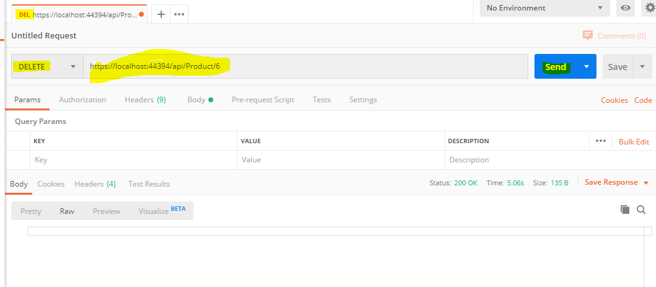Open the Pre-request Script tab
The width and height of the screenshot is (656, 287).
click(x=263, y=100)
